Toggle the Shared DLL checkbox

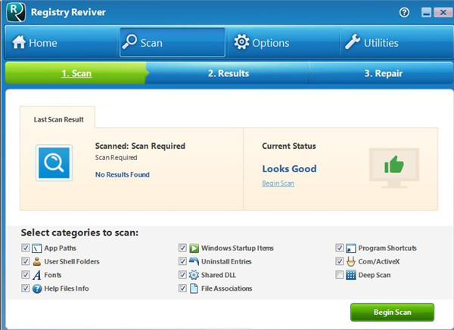point(182,275)
